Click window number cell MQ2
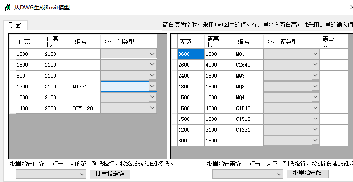 click(x=249, y=87)
